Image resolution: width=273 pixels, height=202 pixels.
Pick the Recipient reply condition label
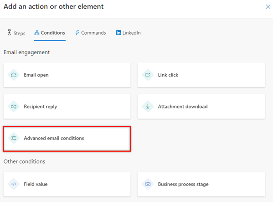point(41,107)
